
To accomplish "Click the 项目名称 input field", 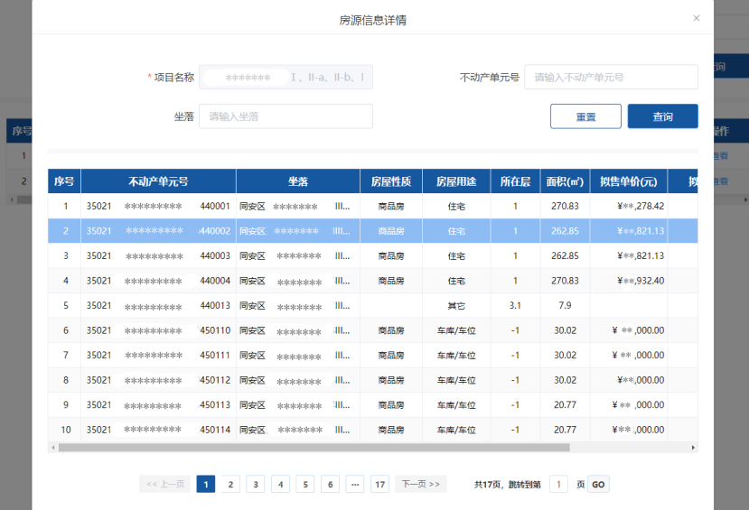I will click(286, 78).
